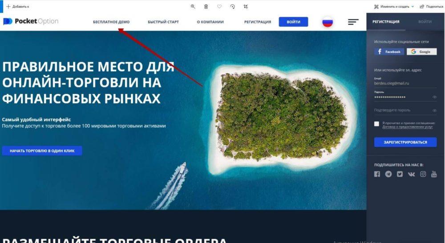Open the Instagram social icon
This screenshot has height=243, width=445.
[423, 174]
